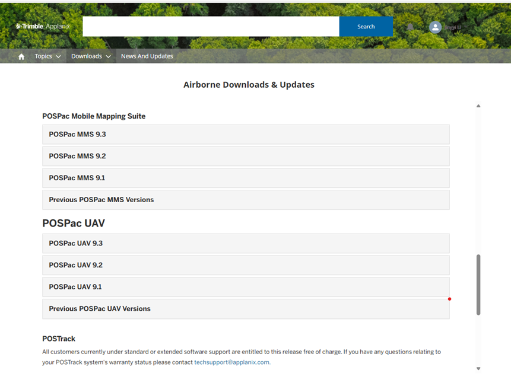Click the Home icon in navigation bar
Image resolution: width=511 pixels, height=389 pixels.
[21, 56]
